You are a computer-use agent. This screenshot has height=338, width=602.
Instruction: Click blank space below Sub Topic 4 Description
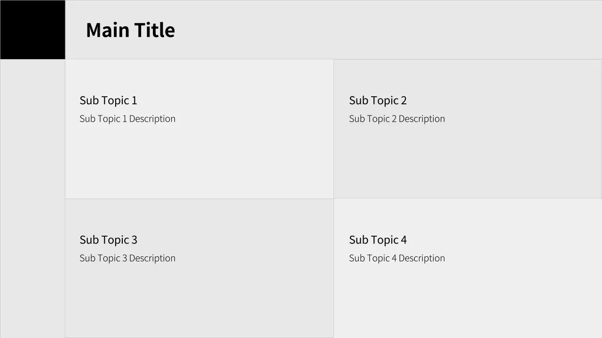[466, 300]
